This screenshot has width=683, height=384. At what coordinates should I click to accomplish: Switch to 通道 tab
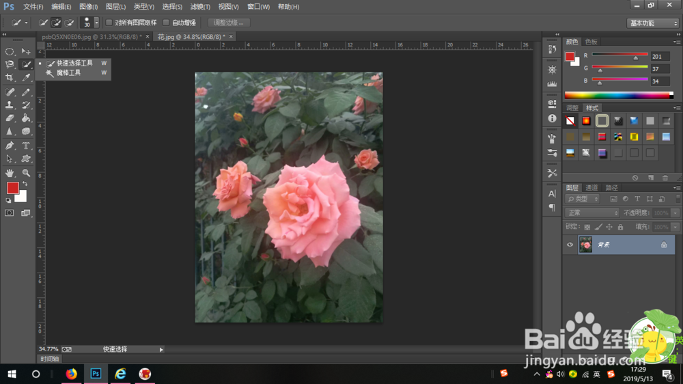(x=591, y=188)
